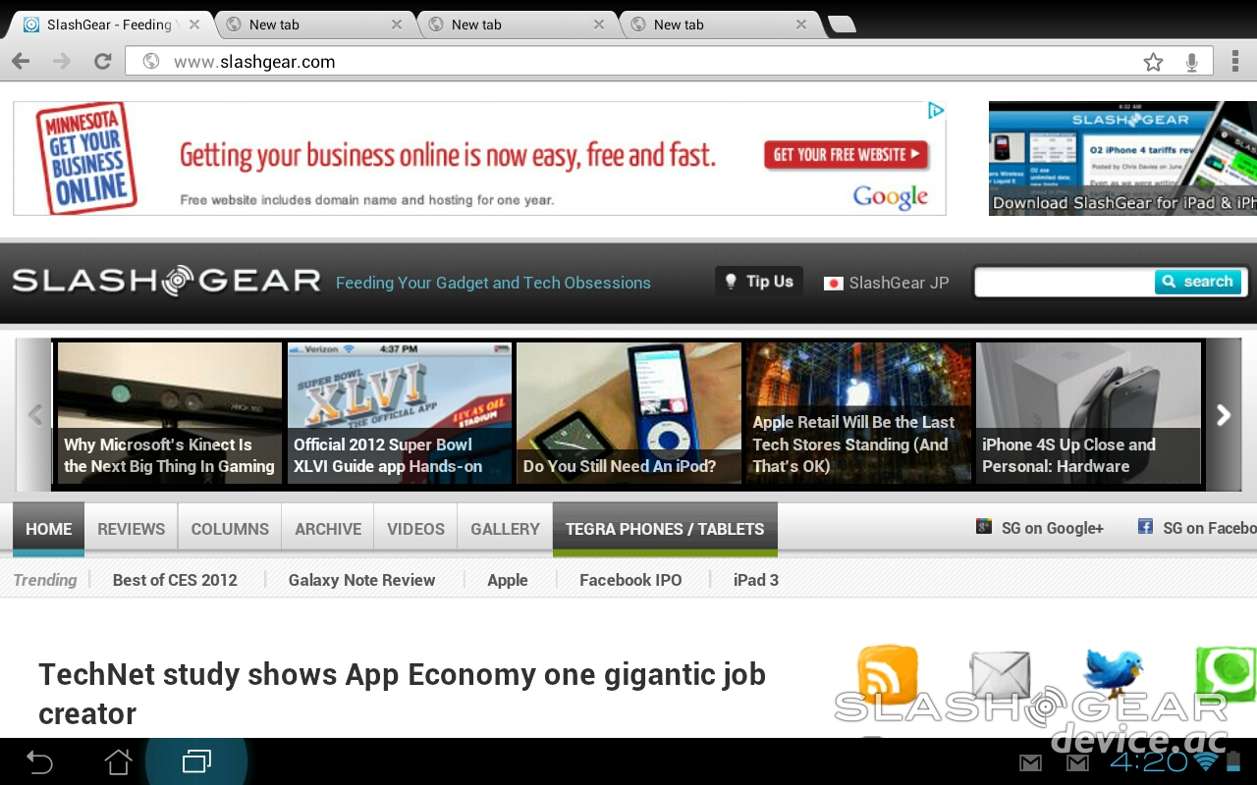Open the browser three-dot overflow menu
This screenshot has width=1257, height=785.
click(1235, 62)
